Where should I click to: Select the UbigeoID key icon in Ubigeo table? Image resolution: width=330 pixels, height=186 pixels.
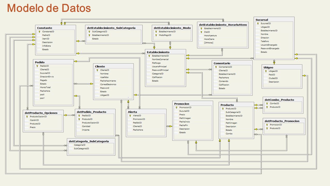click(266, 71)
